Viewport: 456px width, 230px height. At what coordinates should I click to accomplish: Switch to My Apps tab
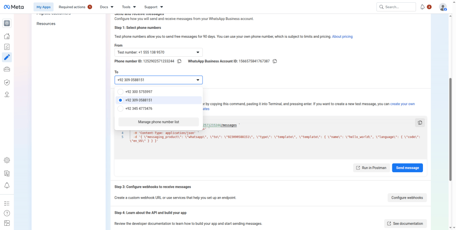[43, 7]
